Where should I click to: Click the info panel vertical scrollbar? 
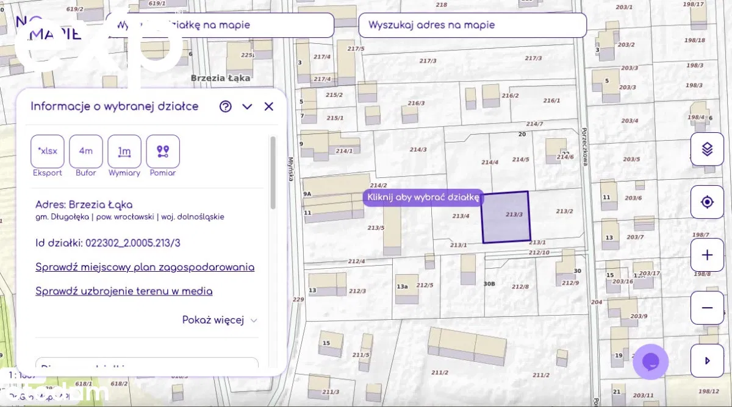tap(273, 172)
